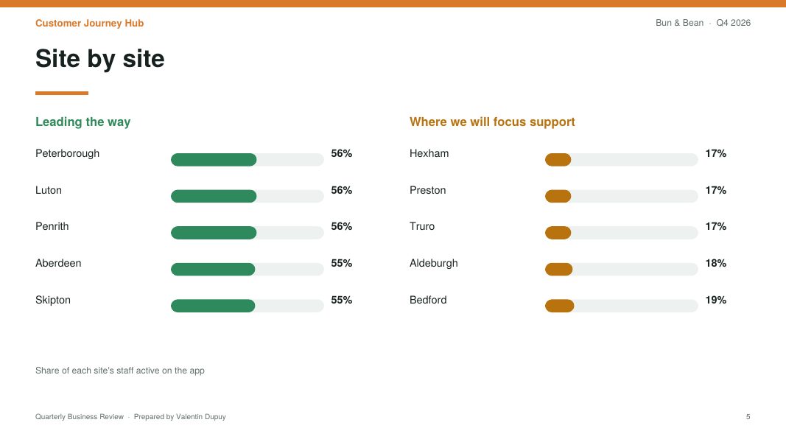Image resolution: width=786 pixels, height=442 pixels.
Task: Select the Preston site label
Action: pos(427,191)
